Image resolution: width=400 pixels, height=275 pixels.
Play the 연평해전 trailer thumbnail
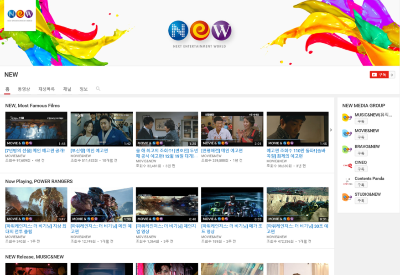tap(232, 129)
